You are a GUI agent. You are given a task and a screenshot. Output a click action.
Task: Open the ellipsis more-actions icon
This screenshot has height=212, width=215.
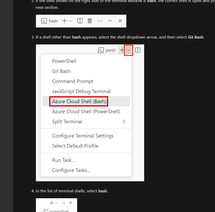coord(100,21)
